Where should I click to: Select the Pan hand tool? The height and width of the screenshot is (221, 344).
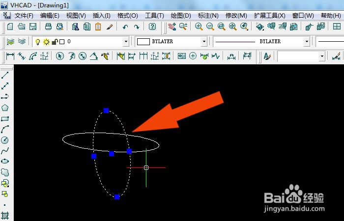pyautogui.click(x=172, y=27)
